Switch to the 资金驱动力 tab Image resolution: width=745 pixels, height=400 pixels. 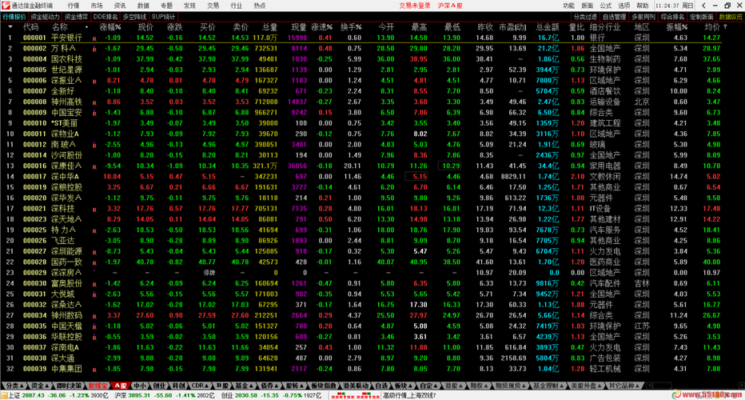[x=46, y=16]
